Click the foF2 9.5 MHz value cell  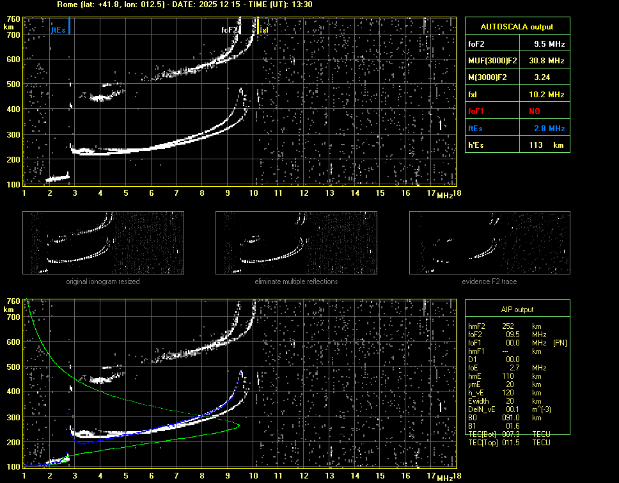pyautogui.click(x=549, y=44)
